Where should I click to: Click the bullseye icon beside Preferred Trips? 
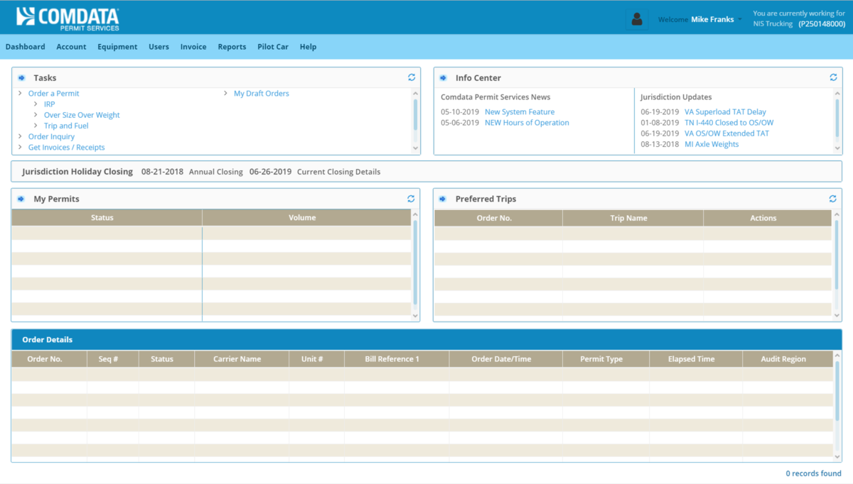coord(443,199)
